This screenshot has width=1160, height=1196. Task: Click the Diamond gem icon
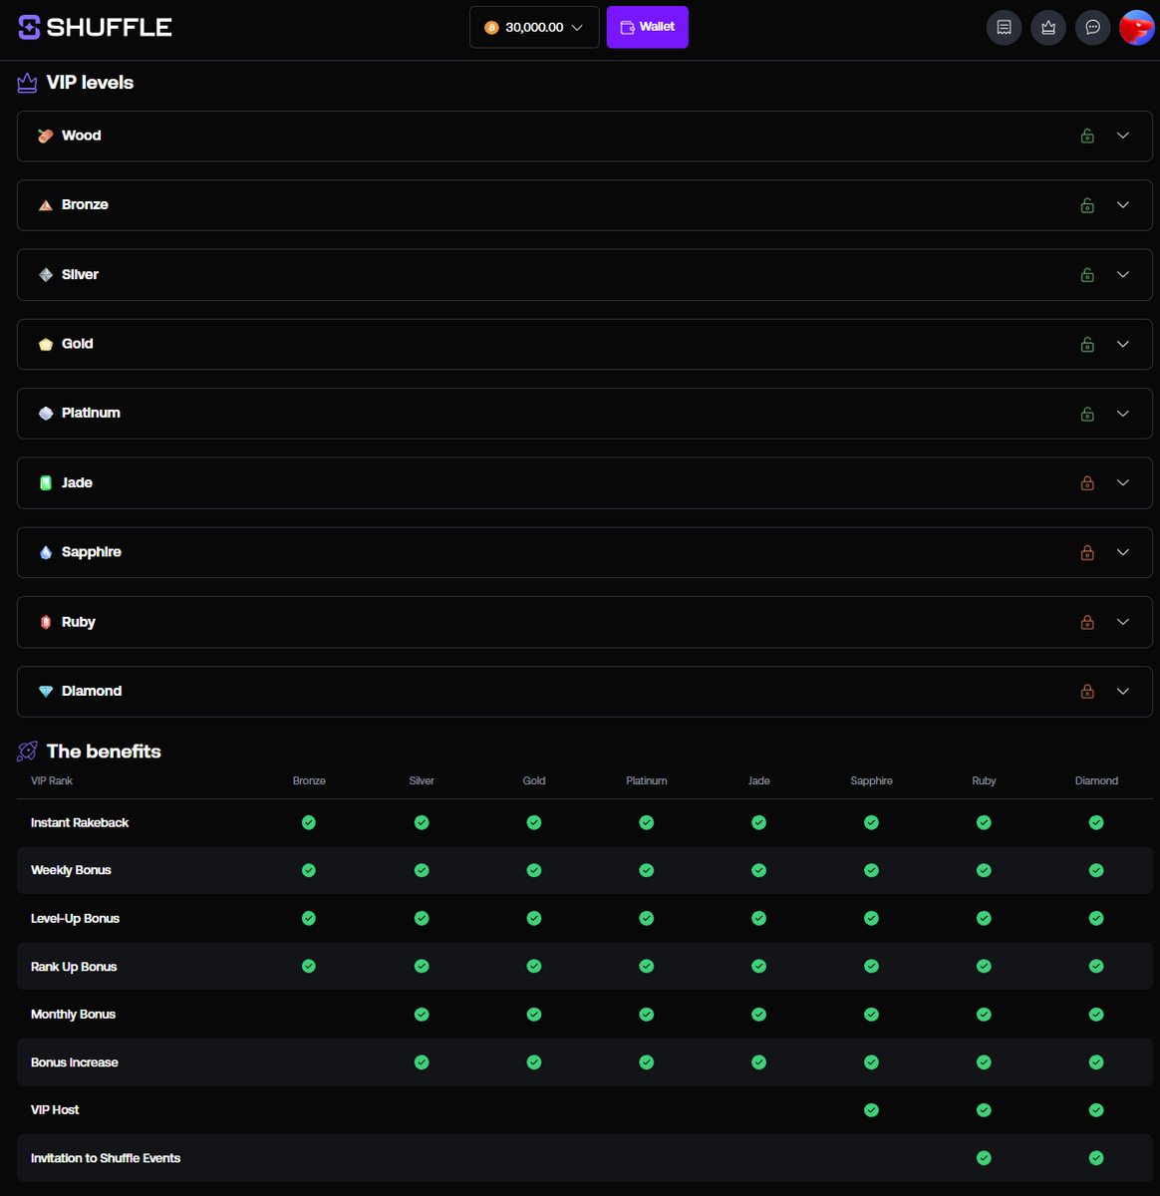tap(46, 691)
